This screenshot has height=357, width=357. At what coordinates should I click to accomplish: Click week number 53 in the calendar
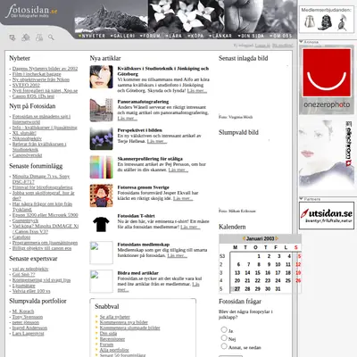point(222,256)
